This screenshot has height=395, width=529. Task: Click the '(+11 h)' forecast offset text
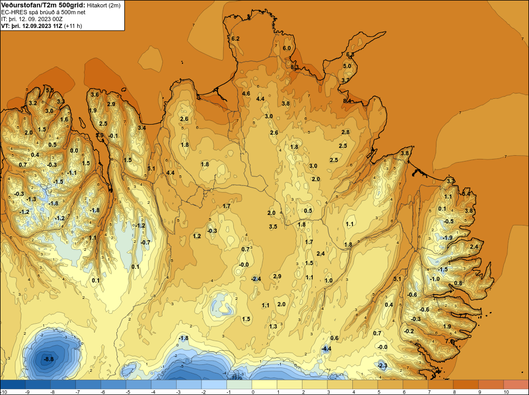(73, 26)
